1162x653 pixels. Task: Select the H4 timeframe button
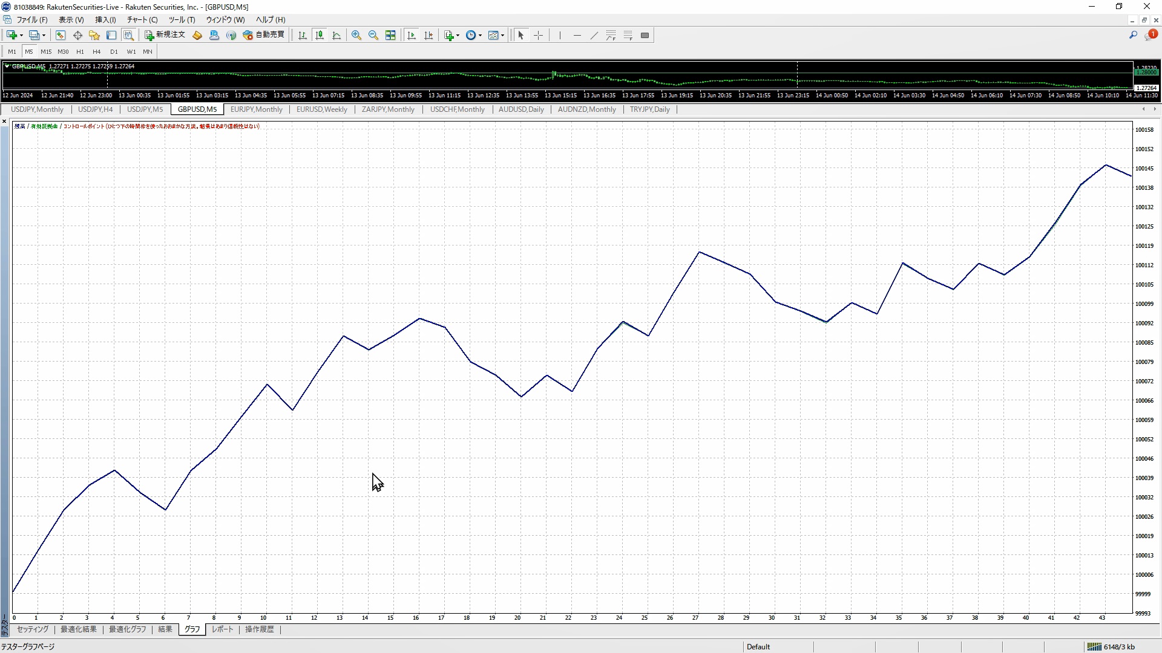pos(96,51)
